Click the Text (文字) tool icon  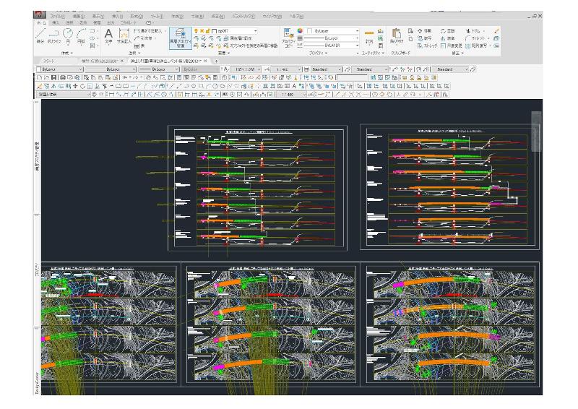click(108, 35)
